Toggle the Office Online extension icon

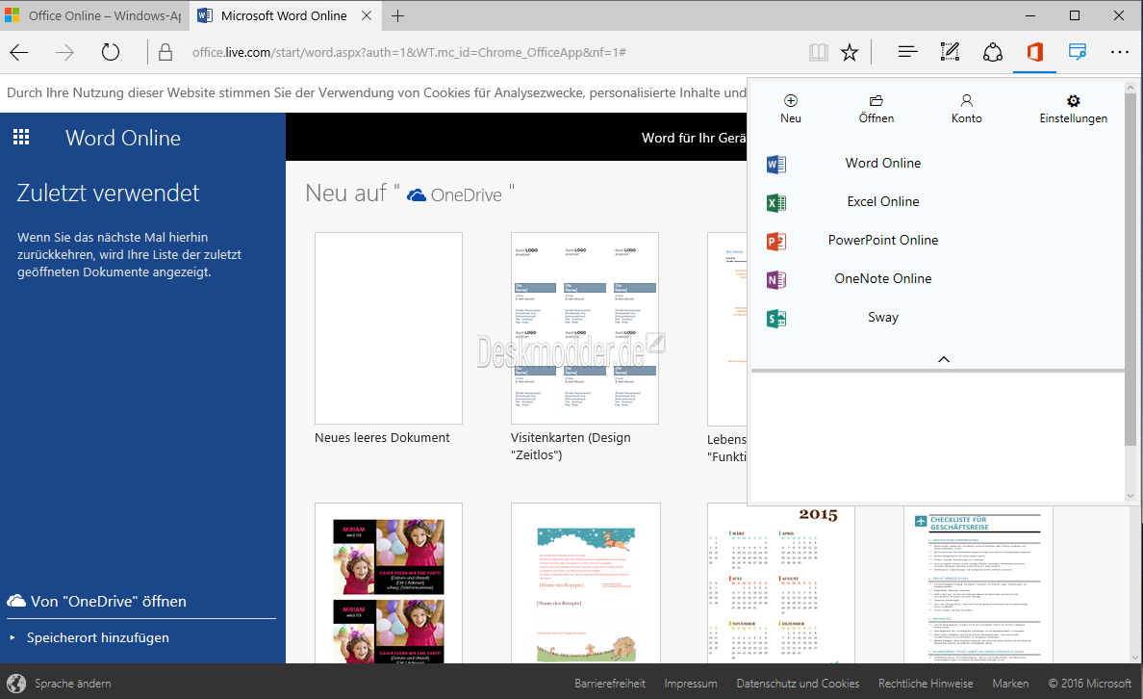(1034, 52)
